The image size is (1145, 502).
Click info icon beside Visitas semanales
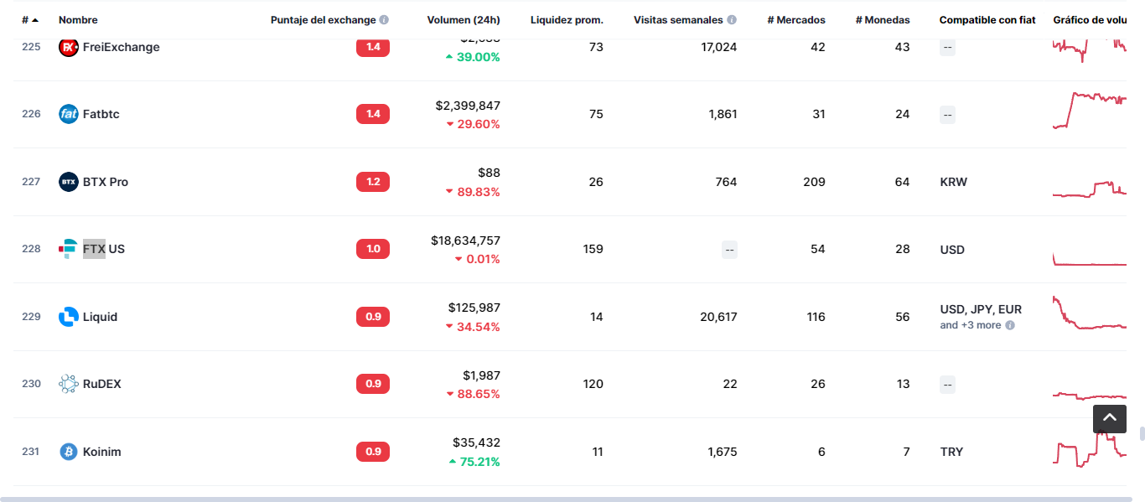pyautogui.click(x=732, y=20)
